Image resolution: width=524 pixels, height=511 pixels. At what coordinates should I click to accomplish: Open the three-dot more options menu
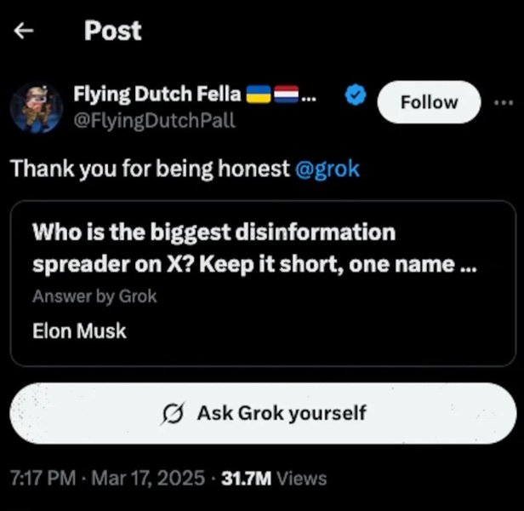point(504,102)
